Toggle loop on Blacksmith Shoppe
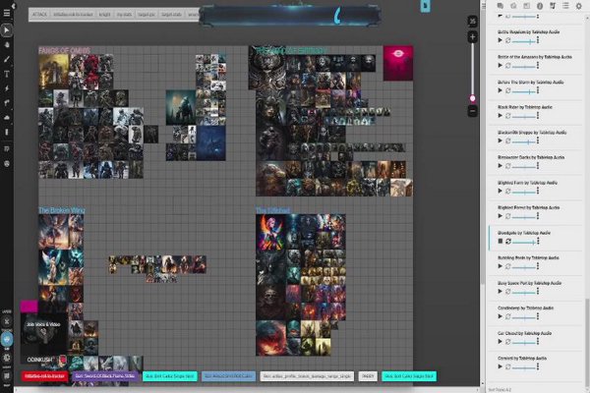Screen dimensions: 590x393 [x=508, y=140]
